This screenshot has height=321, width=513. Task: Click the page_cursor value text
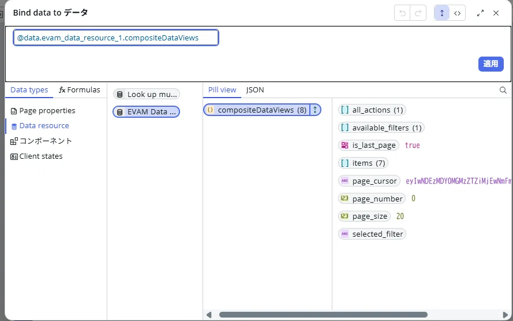[x=458, y=181]
